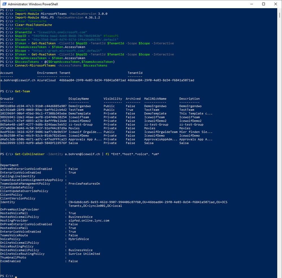This screenshot has height=278, width=282.
Task: Click the 'Description' column header
Action: point(189,99)
